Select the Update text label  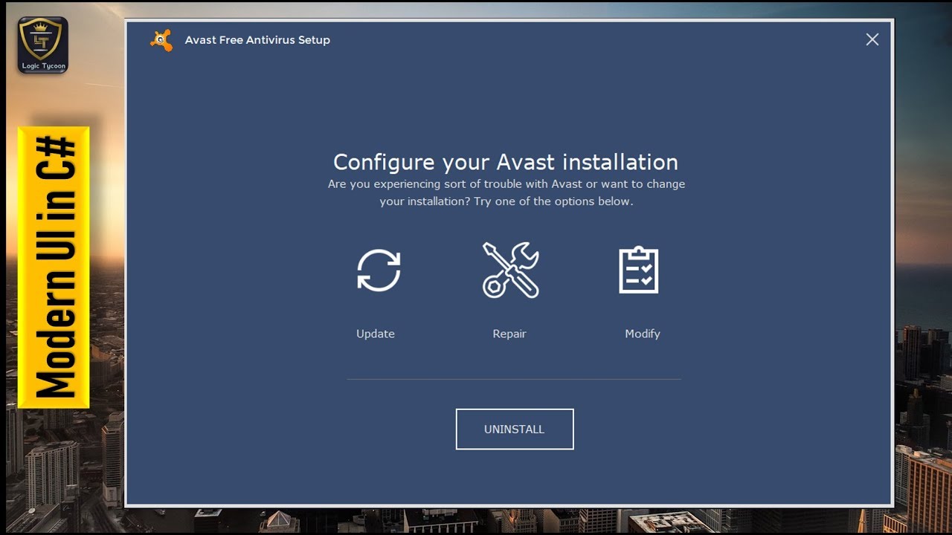[x=376, y=334]
